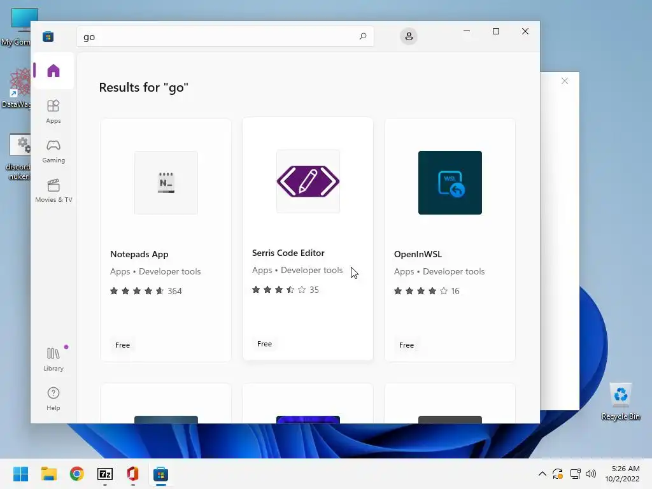Click the Free label on the OpenInWSL card
The height and width of the screenshot is (489, 652).
[x=406, y=345]
